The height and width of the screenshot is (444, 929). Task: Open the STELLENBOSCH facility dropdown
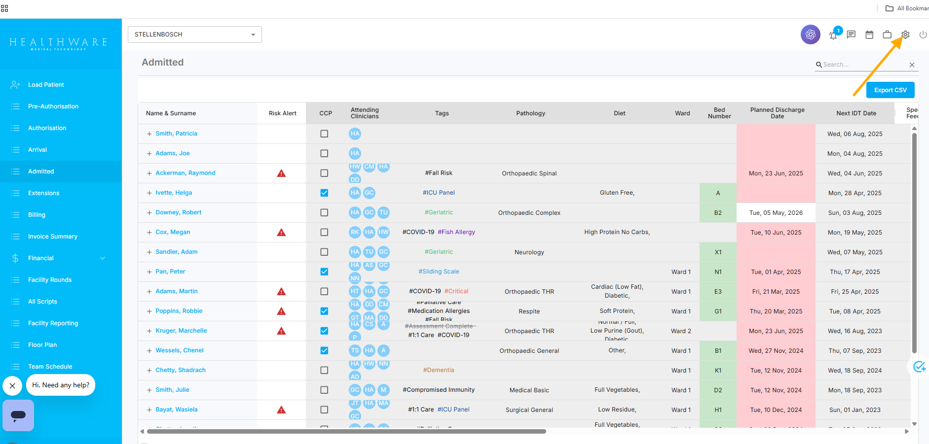tap(194, 34)
